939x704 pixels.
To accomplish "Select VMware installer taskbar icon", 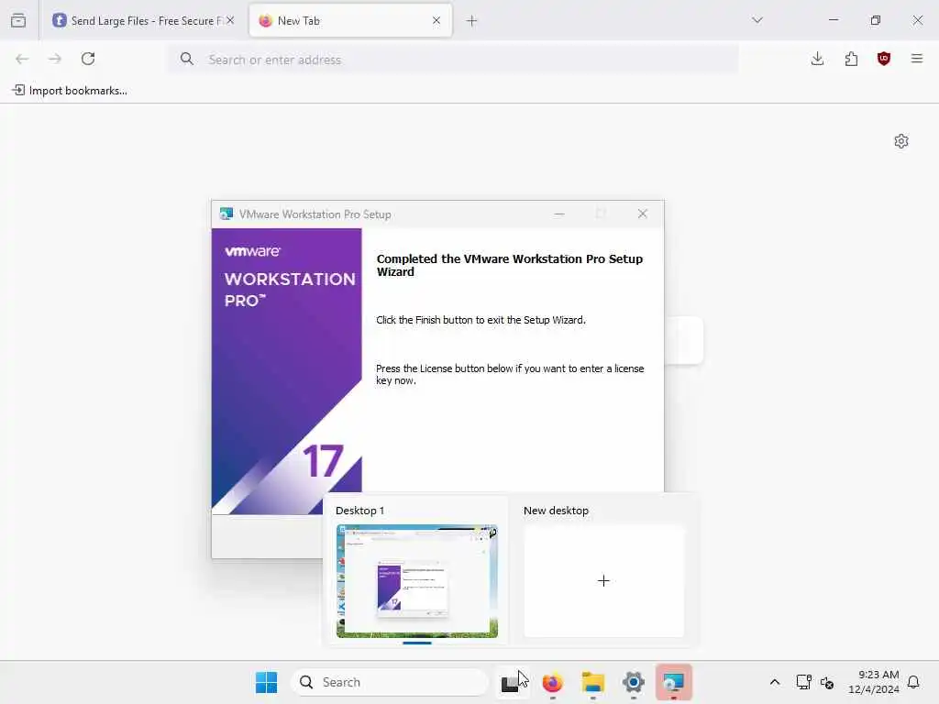I will tap(674, 682).
